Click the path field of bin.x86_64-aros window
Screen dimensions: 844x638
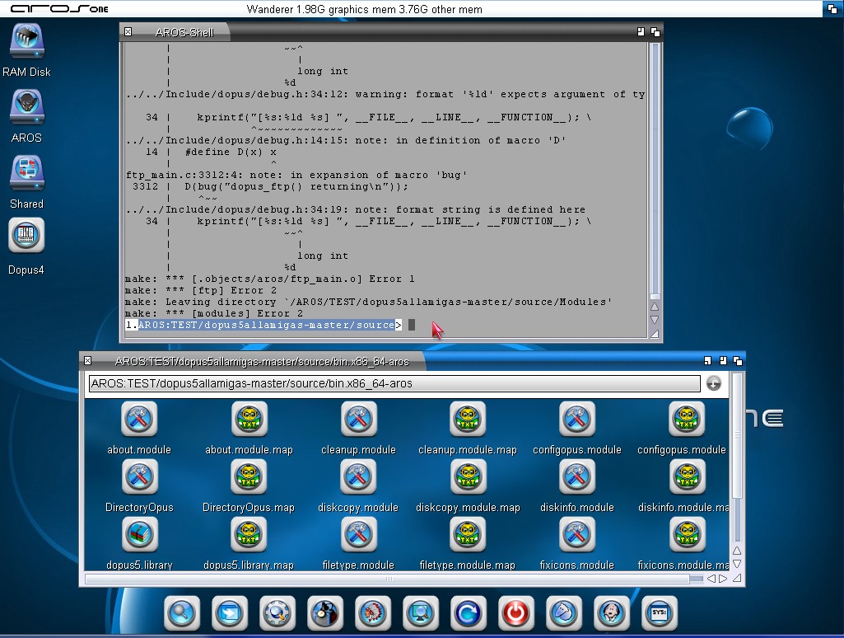pos(394,383)
